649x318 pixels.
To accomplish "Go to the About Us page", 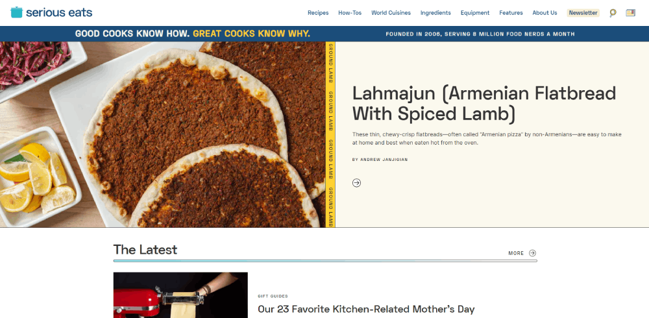I will pos(545,13).
